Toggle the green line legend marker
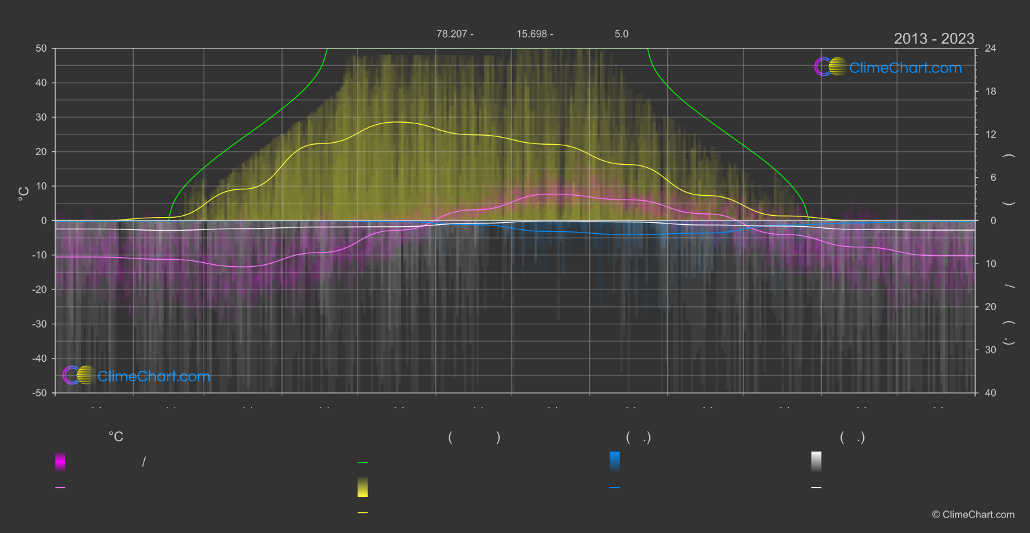The image size is (1030, 533). 363,463
